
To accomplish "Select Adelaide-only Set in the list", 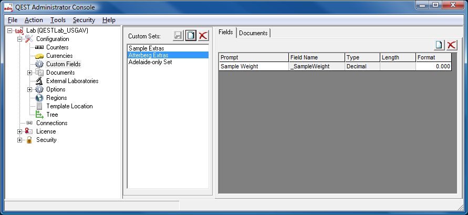I will pos(150,62).
